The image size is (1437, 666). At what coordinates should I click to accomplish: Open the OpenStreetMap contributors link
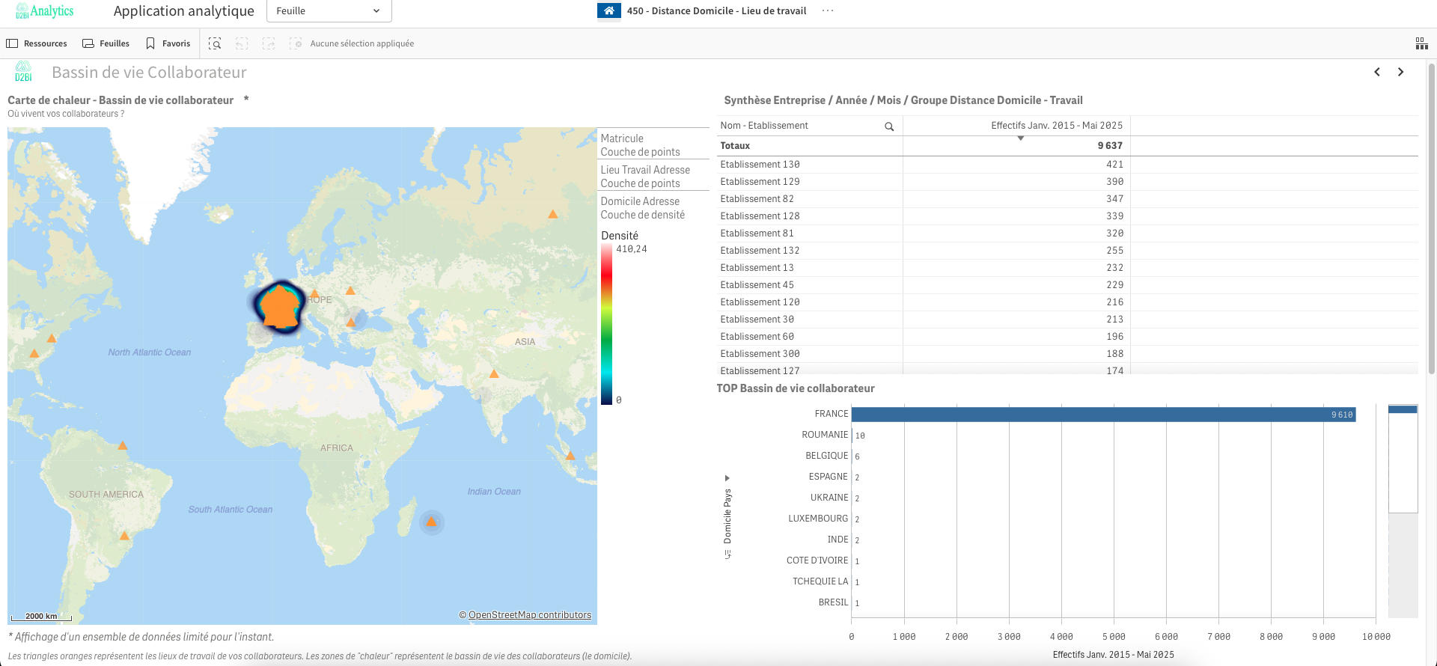[x=529, y=615]
